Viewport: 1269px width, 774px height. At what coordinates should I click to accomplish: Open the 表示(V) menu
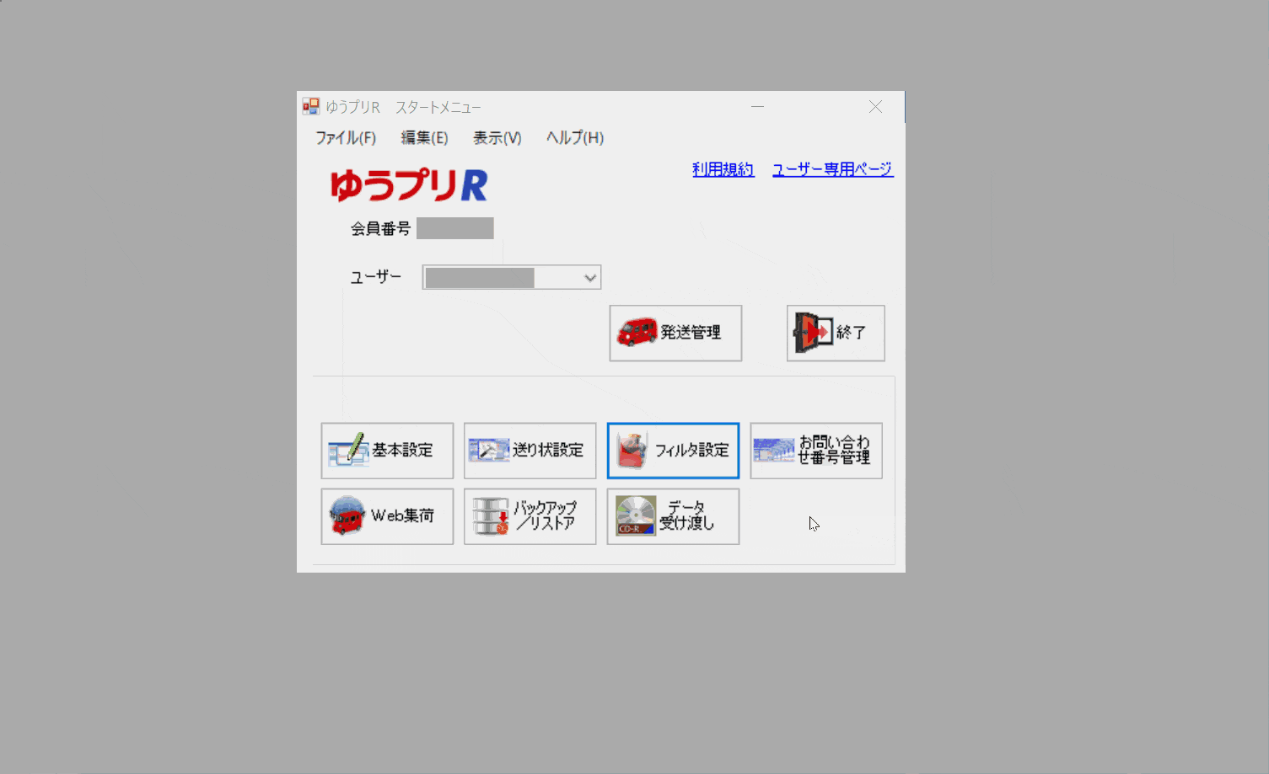pyautogui.click(x=497, y=138)
